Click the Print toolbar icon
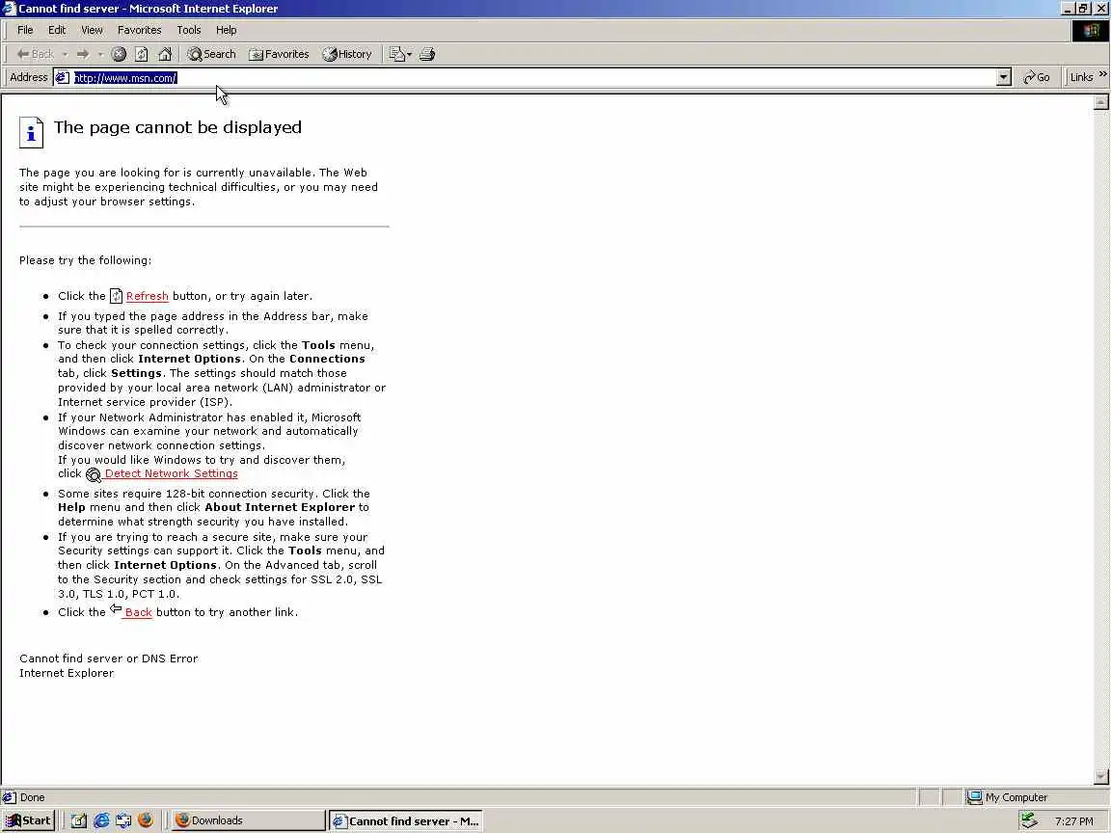The image size is (1111, 833). tap(427, 54)
